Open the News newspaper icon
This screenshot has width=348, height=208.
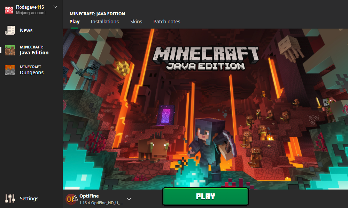(x=10, y=30)
